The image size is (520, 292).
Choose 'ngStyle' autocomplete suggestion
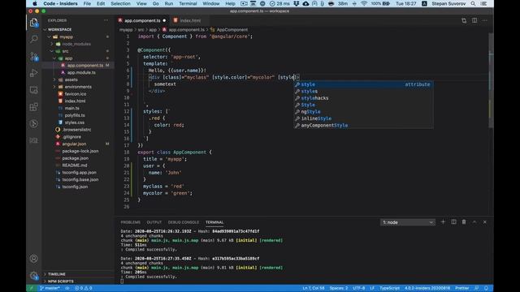coord(363,112)
